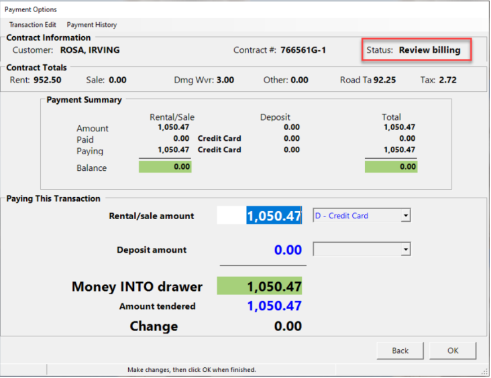Click the Rental/sale amount input field

tap(260, 215)
